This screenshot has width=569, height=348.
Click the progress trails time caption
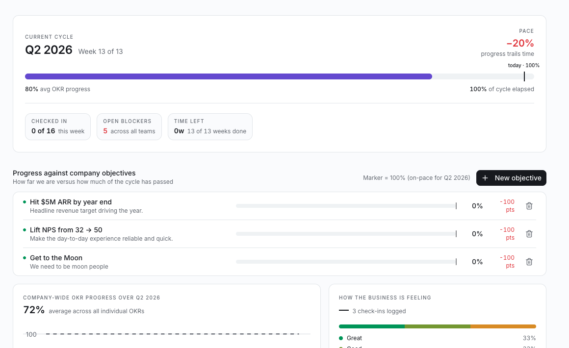(507, 54)
